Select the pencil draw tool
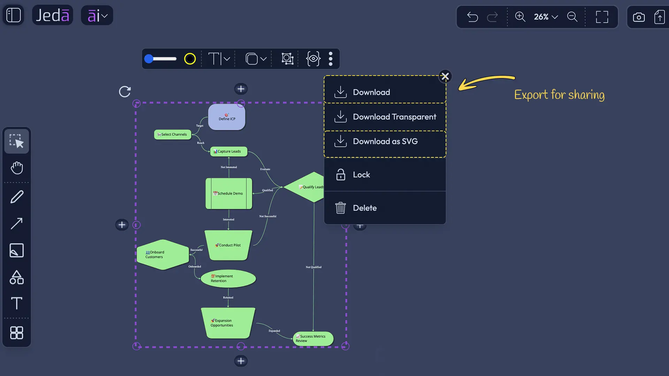Screen dimensions: 669x376 [x=16, y=197]
